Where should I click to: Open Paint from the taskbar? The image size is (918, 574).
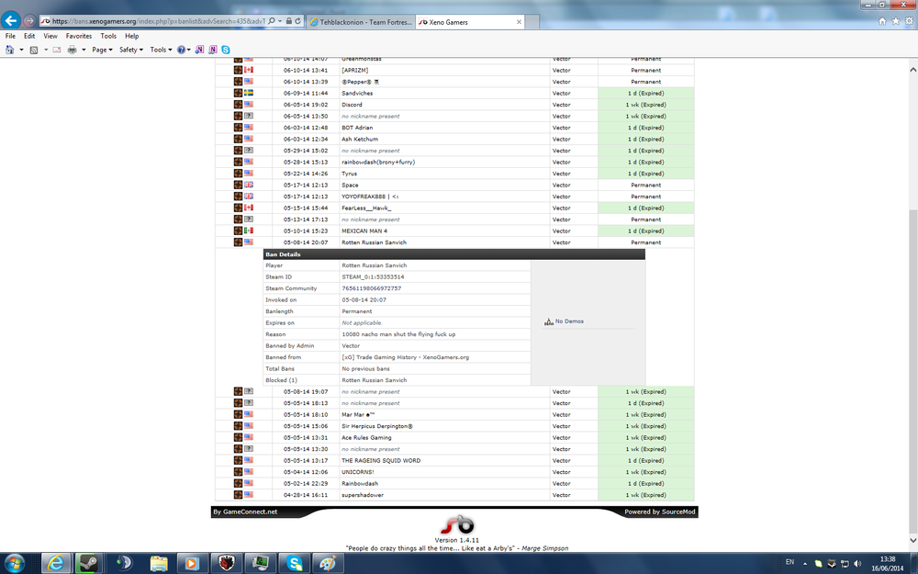[x=328, y=564]
